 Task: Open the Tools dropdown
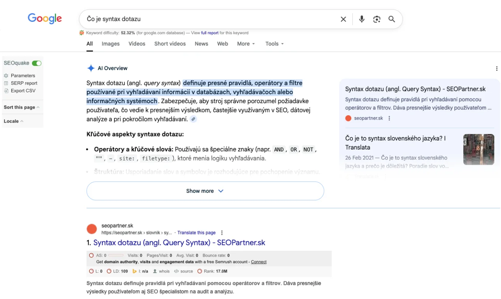click(x=275, y=44)
